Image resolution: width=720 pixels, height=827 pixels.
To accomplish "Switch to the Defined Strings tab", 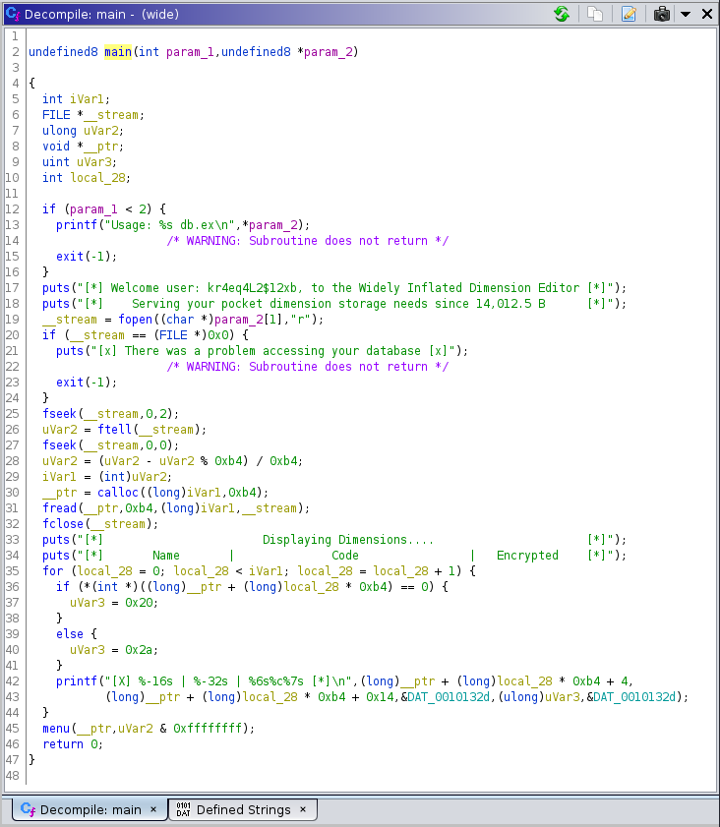I will click(243, 810).
